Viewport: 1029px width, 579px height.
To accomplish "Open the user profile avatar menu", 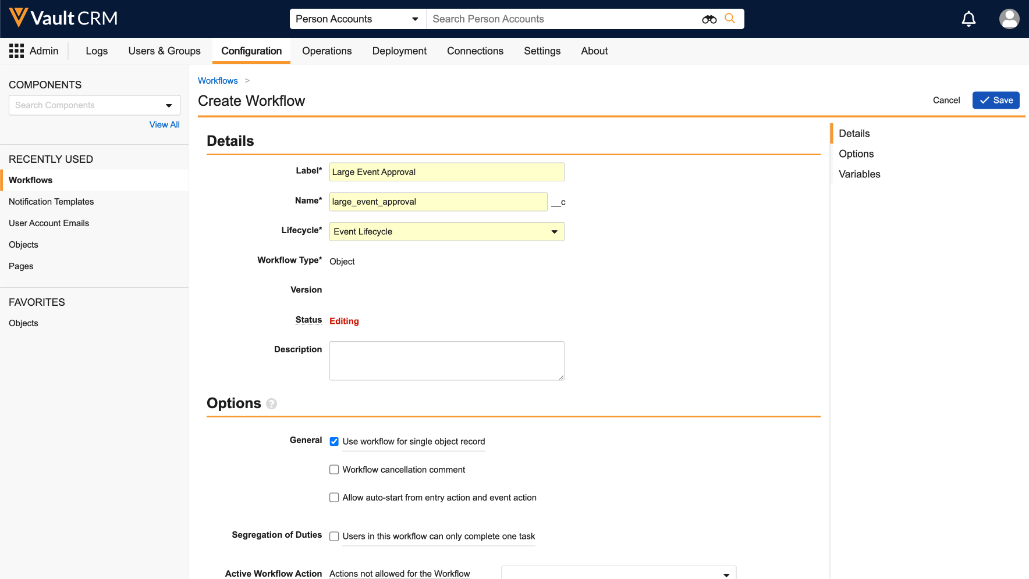I will (1009, 19).
